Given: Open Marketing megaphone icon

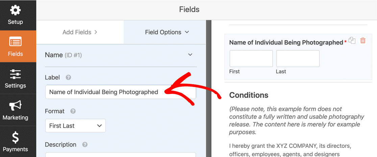Looking at the screenshot, I should pos(16,106).
